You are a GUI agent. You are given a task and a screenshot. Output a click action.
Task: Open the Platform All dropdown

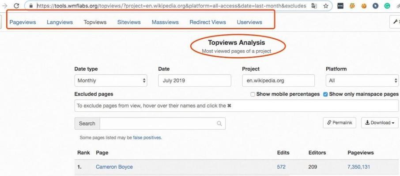click(x=362, y=81)
